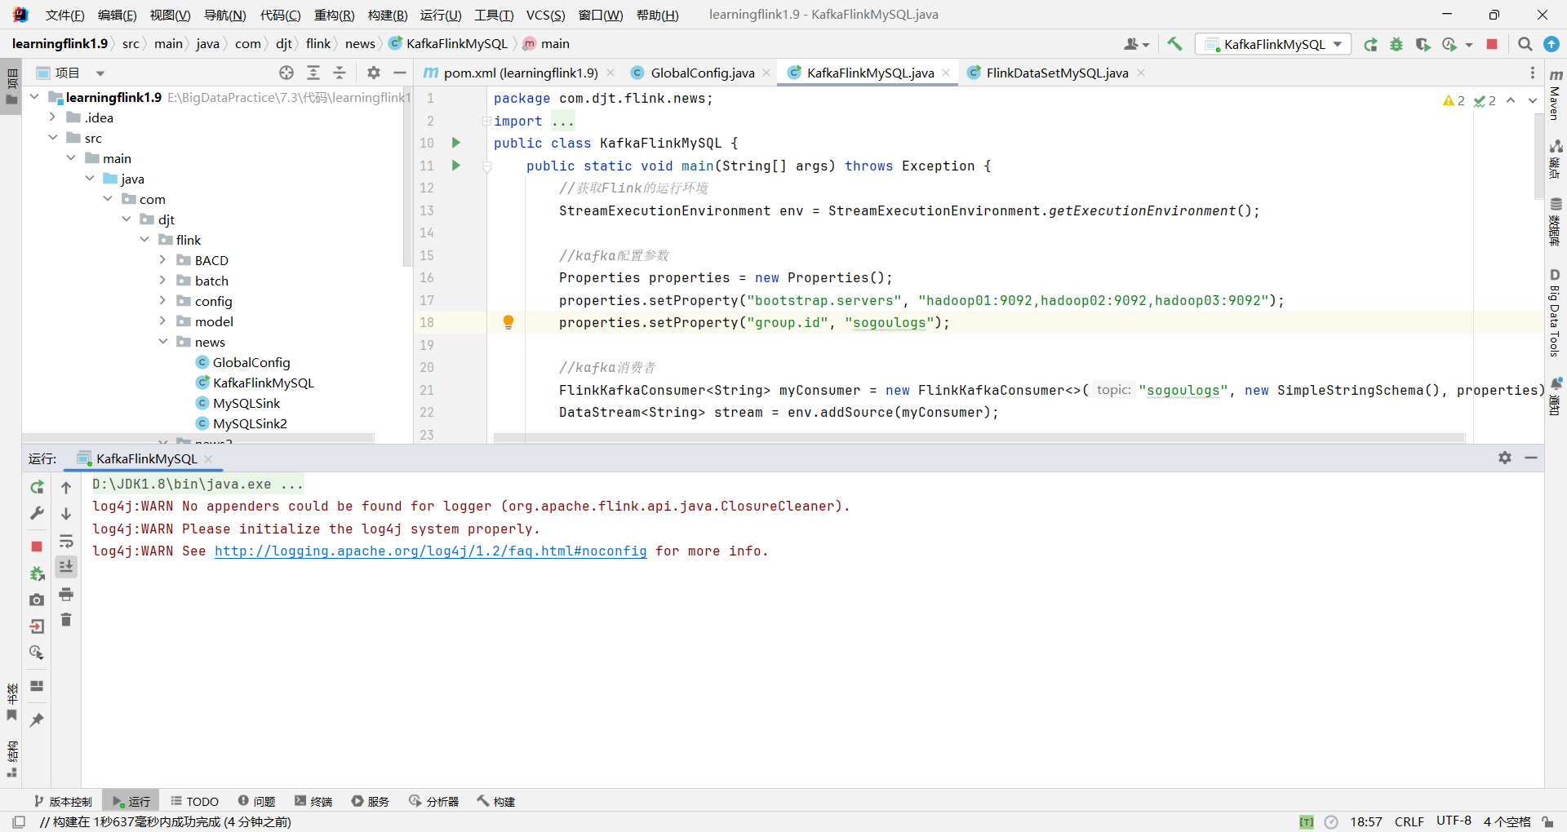Image resolution: width=1567 pixels, height=832 pixels.
Task: Start debugging with the bug icon
Action: (1396, 44)
